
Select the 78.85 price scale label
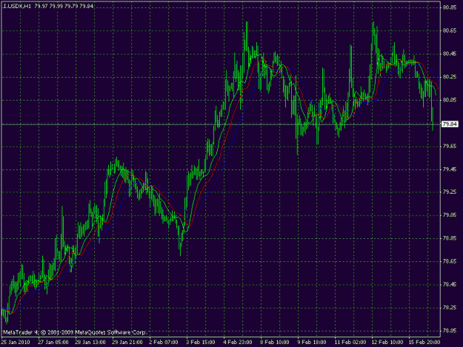(x=450, y=238)
